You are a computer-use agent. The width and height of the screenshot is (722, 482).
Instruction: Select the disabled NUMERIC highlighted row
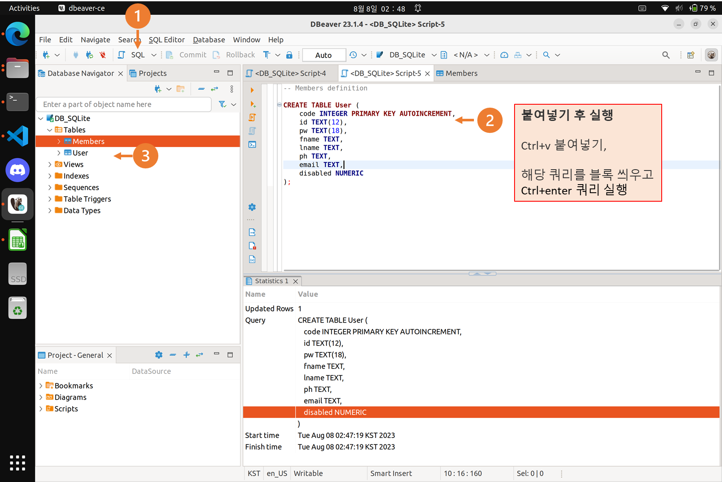481,412
